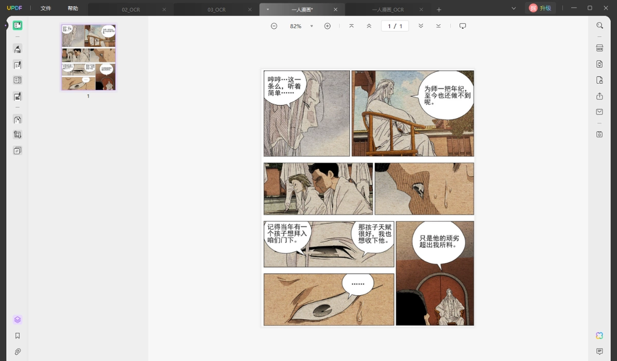This screenshot has width=617, height=361.
Task: Click the 升级 upgrade button
Action: coord(540,8)
